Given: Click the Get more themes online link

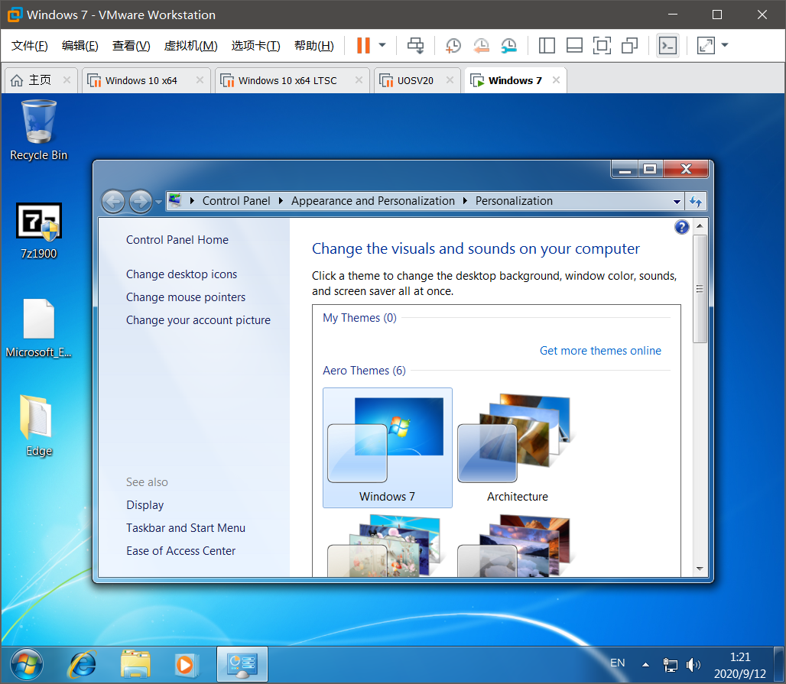Looking at the screenshot, I should (600, 351).
